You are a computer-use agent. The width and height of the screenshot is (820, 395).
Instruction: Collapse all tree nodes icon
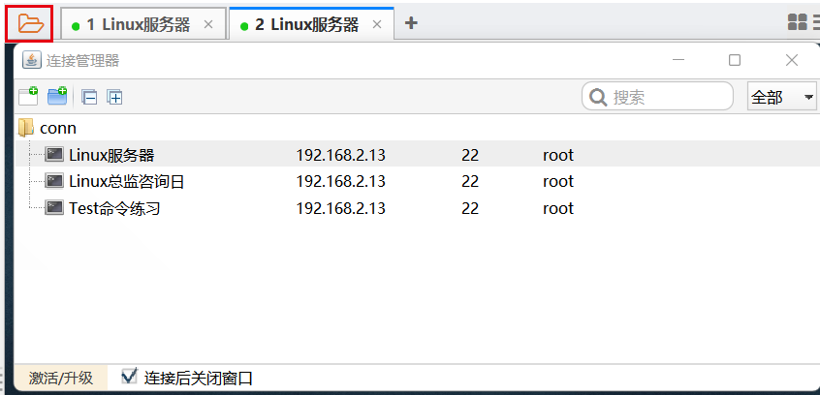point(89,97)
